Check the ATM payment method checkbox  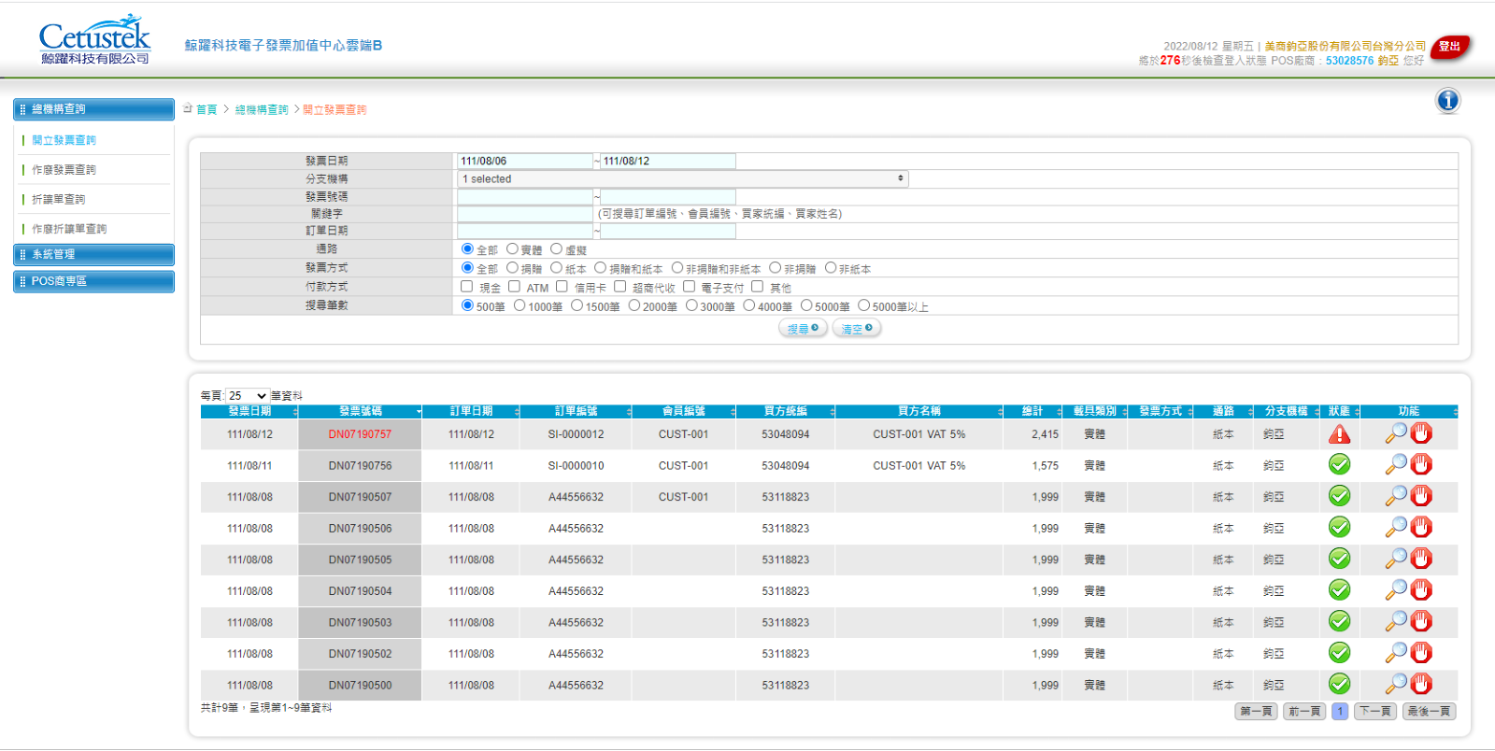[x=514, y=287]
